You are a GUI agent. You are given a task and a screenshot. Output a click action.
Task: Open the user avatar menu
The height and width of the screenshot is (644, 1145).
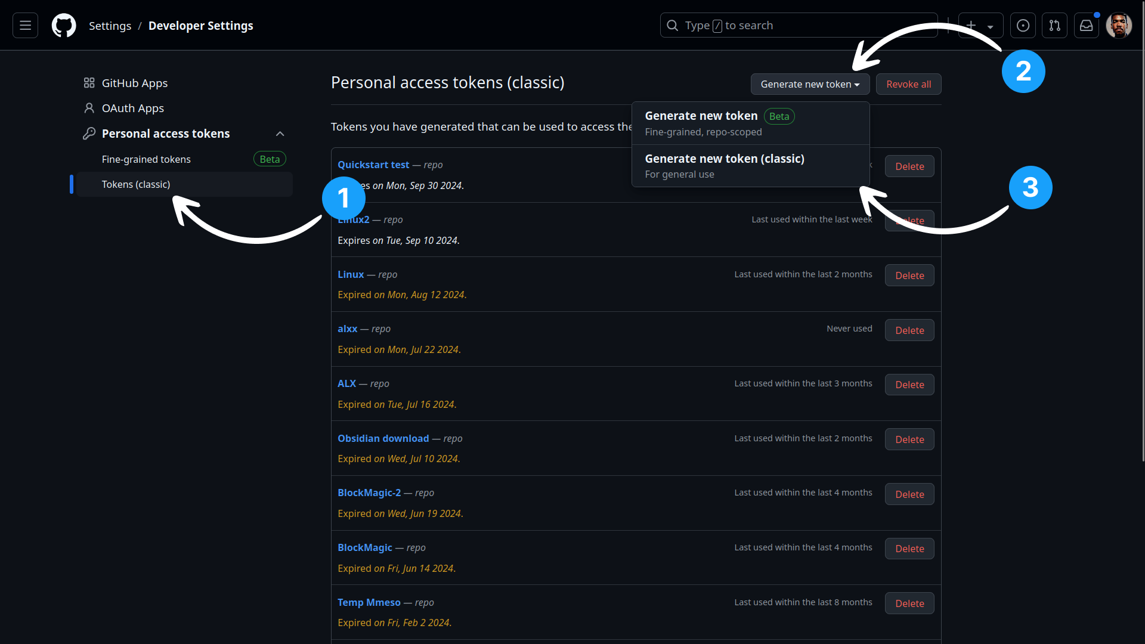tap(1119, 26)
